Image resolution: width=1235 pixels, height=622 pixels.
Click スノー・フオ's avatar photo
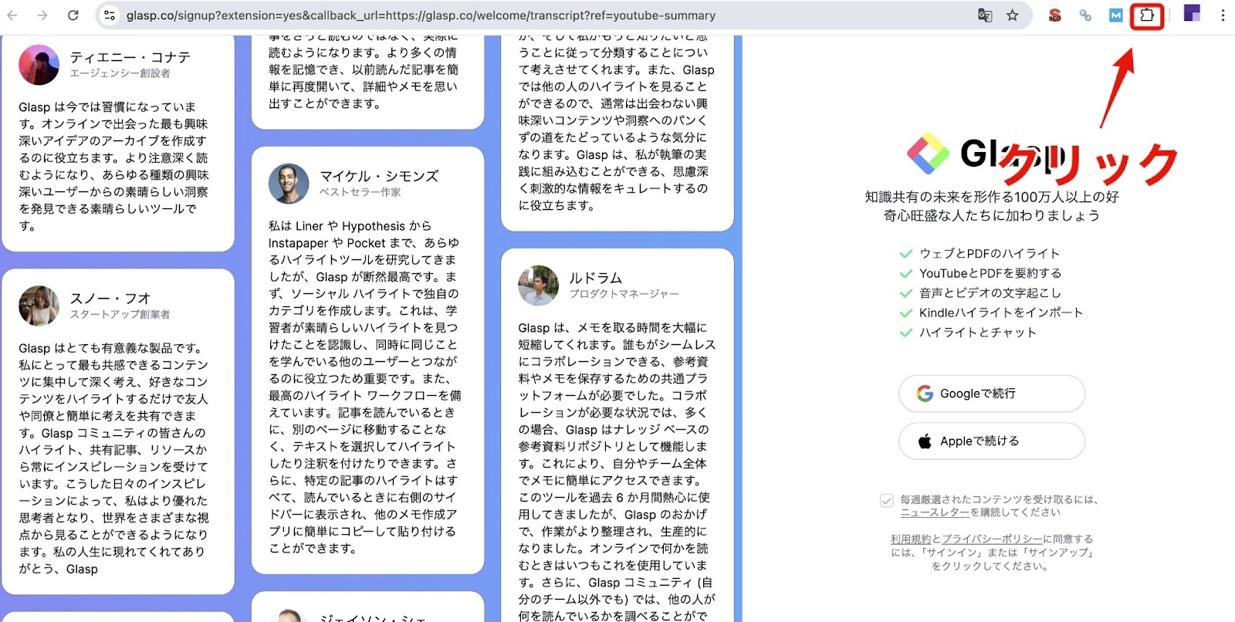tap(39, 306)
